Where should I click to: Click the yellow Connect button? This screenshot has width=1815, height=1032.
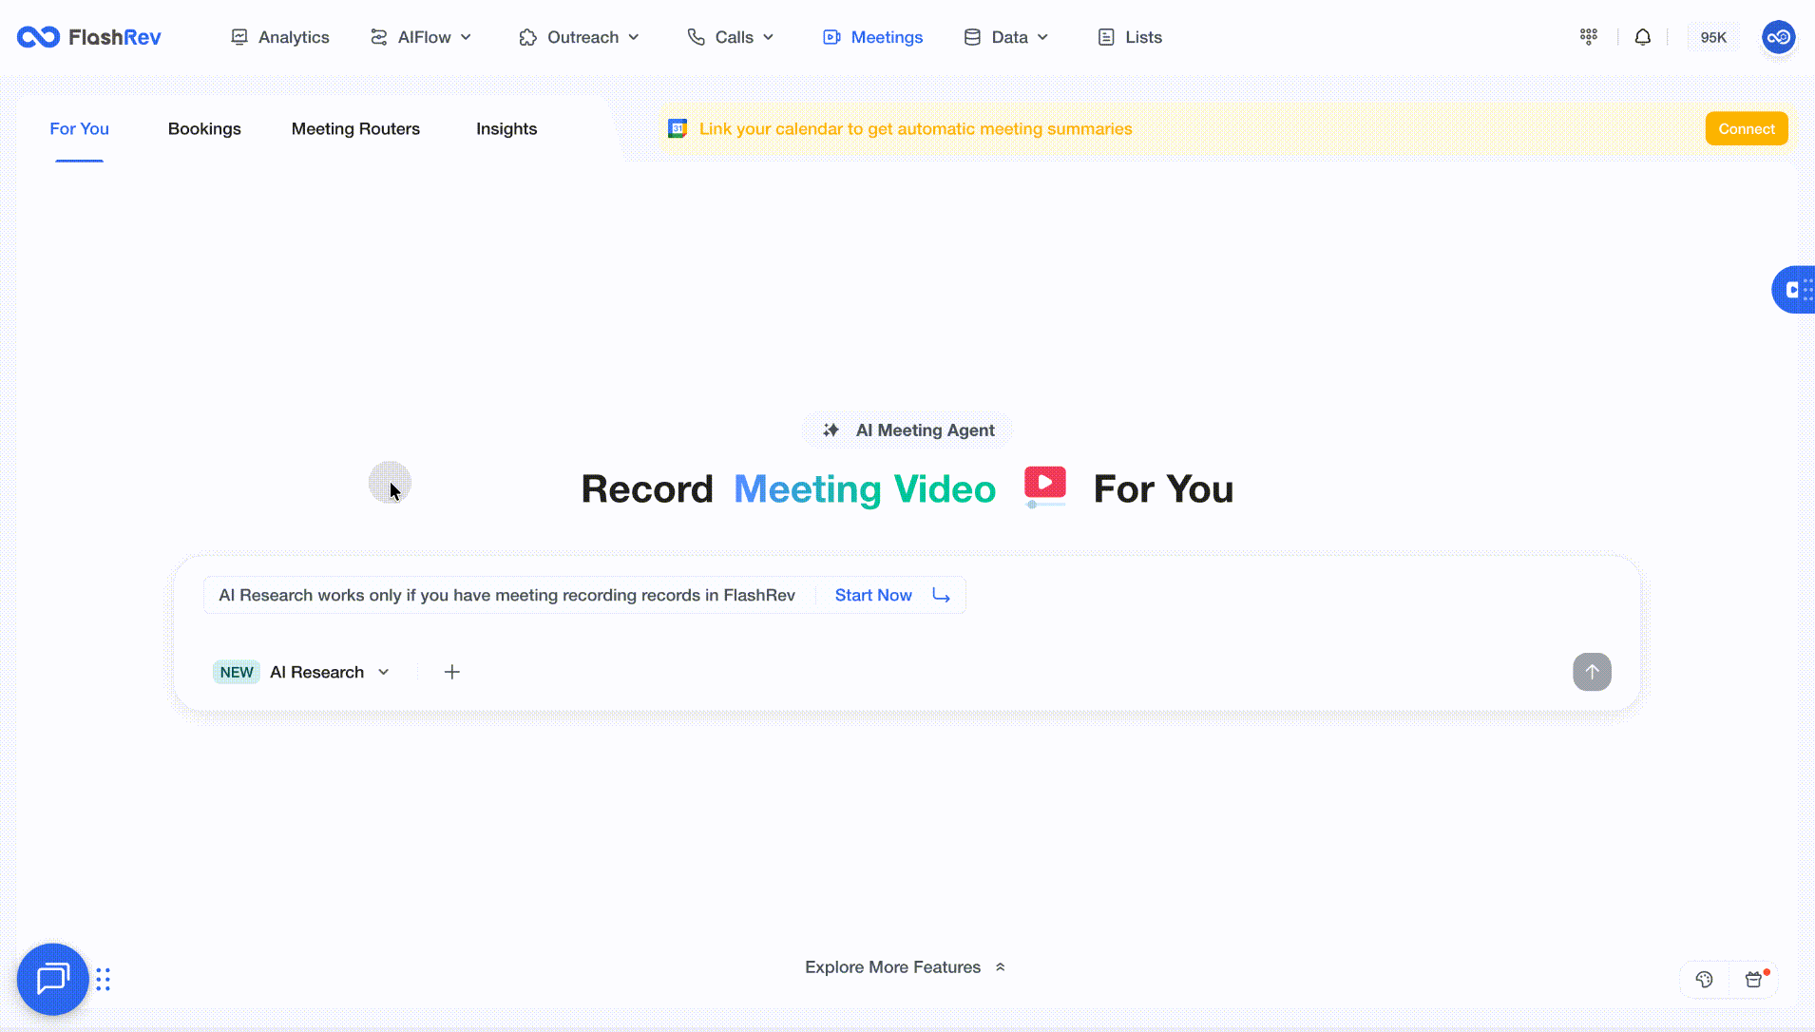[x=1746, y=129]
